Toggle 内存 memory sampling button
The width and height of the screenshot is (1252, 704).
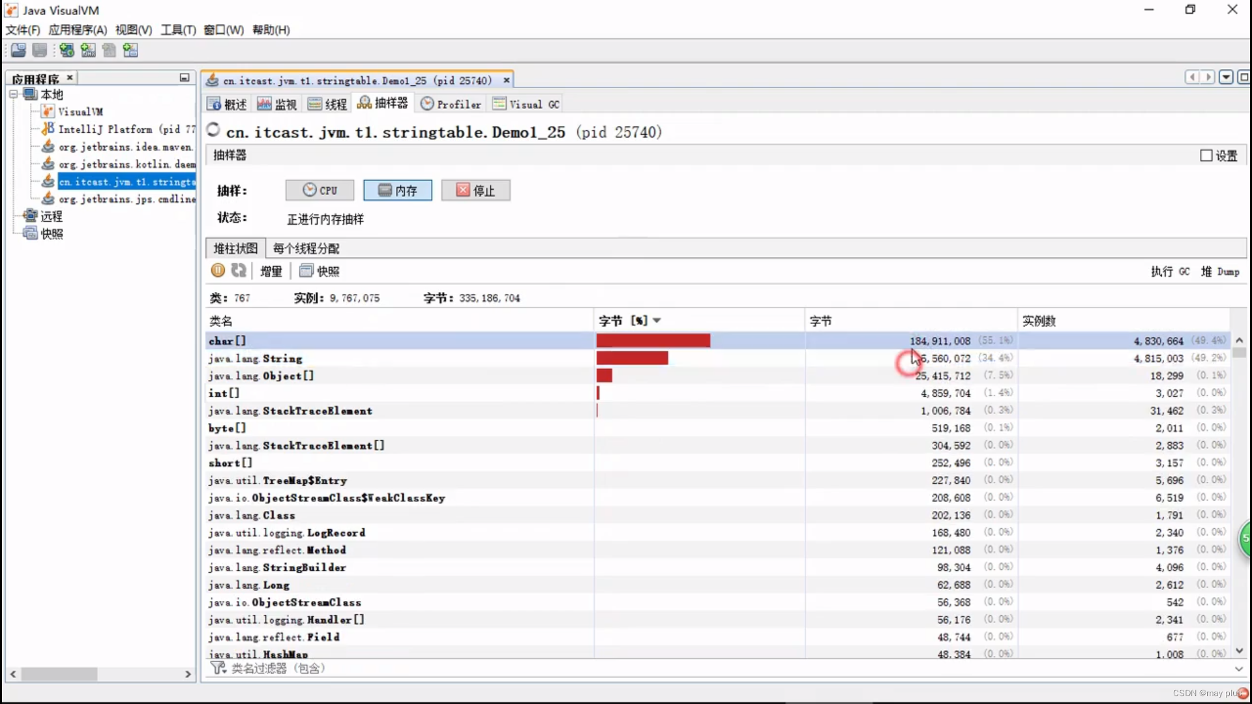[398, 190]
